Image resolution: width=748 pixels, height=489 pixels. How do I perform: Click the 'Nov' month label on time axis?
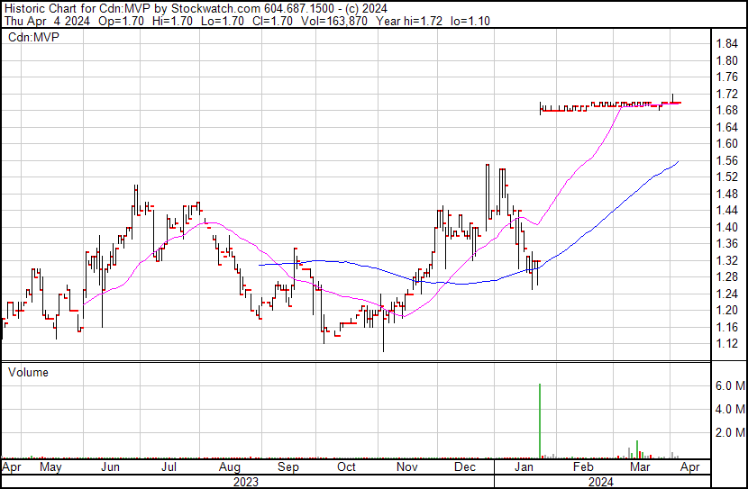(x=407, y=468)
